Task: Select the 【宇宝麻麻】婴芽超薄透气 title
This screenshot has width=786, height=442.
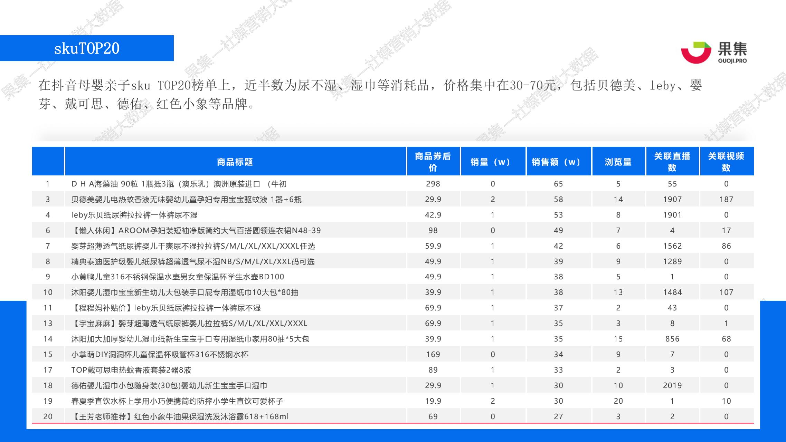Action: tap(189, 324)
